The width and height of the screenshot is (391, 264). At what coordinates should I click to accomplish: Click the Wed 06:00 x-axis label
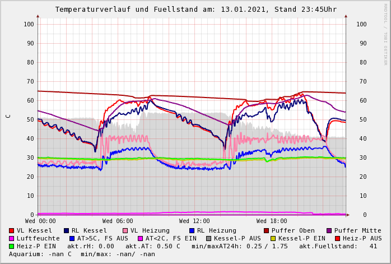pyautogui.click(x=118, y=221)
